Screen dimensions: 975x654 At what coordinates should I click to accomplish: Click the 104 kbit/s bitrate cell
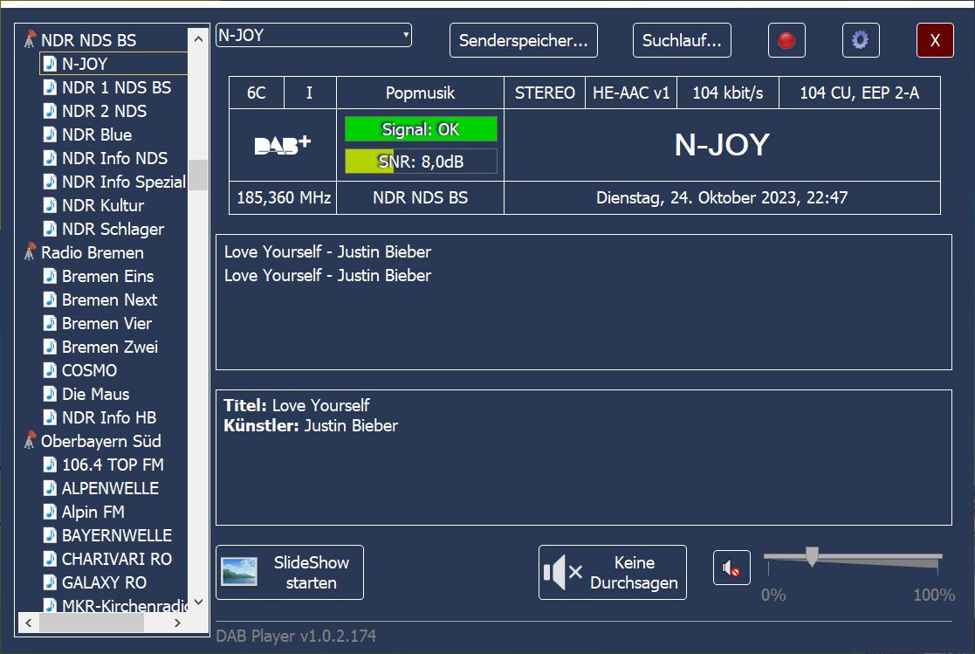click(x=727, y=93)
